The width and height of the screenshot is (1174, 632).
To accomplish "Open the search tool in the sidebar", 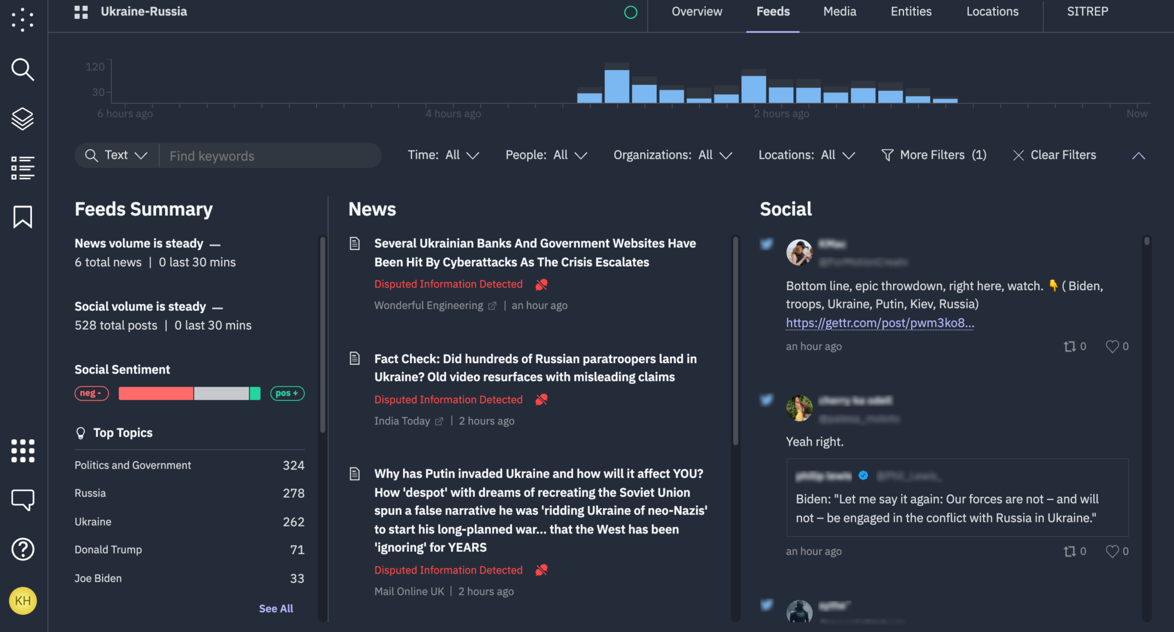I will (x=22, y=69).
